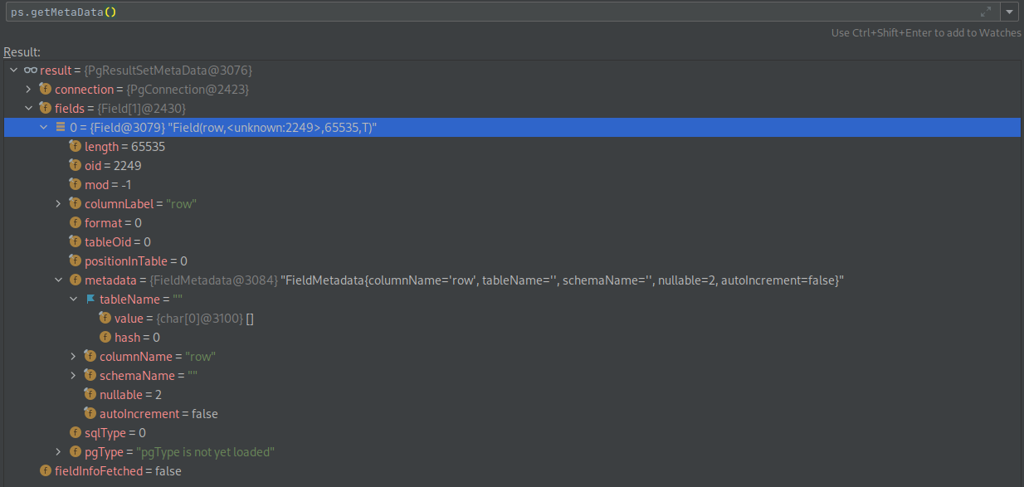Collapse the tableName node
Image resolution: width=1024 pixels, height=487 pixels.
coord(73,300)
